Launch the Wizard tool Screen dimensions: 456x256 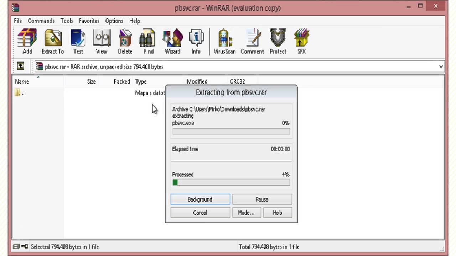(172, 42)
